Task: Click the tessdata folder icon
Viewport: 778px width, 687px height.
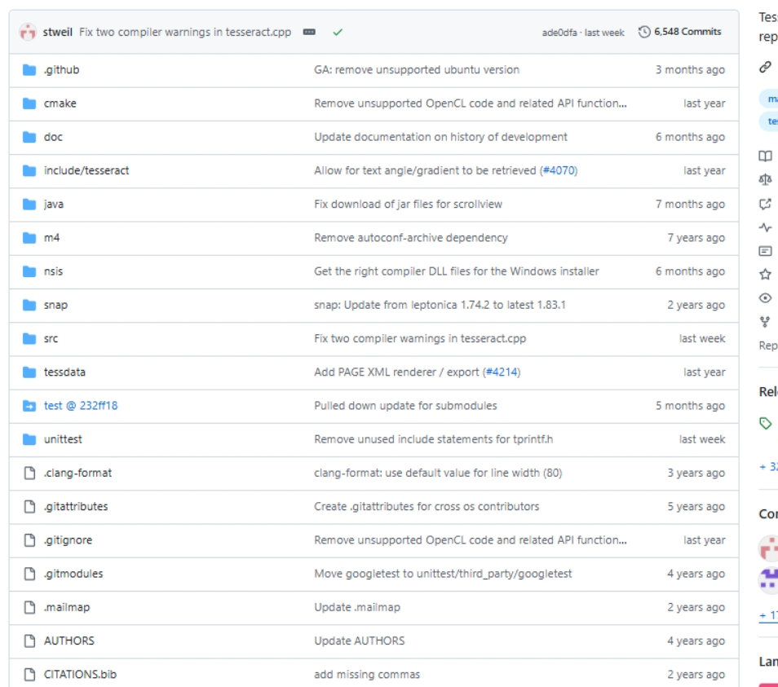Action: coord(29,372)
